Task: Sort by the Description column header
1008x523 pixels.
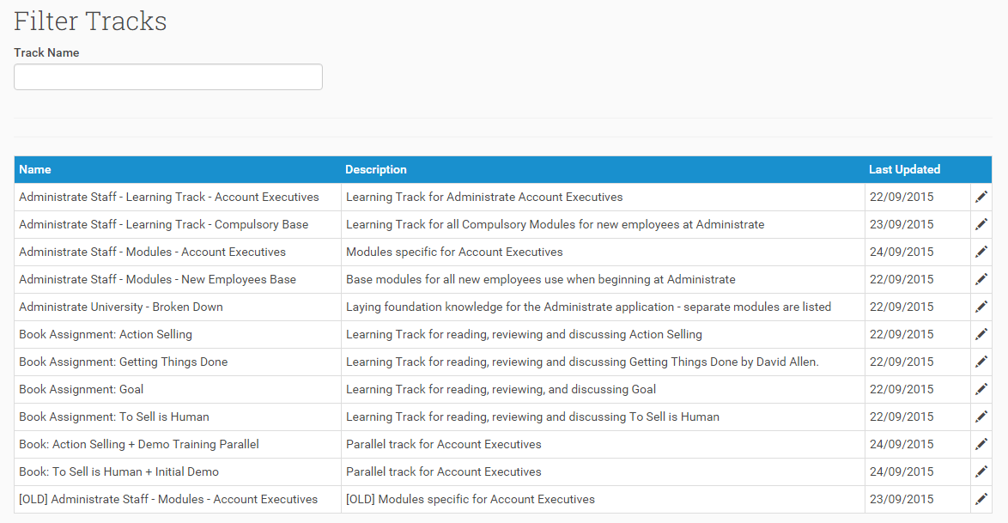Action: 376,170
